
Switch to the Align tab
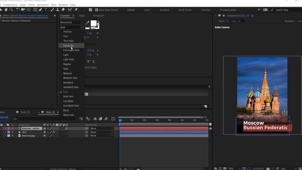(x=82, y=16)
